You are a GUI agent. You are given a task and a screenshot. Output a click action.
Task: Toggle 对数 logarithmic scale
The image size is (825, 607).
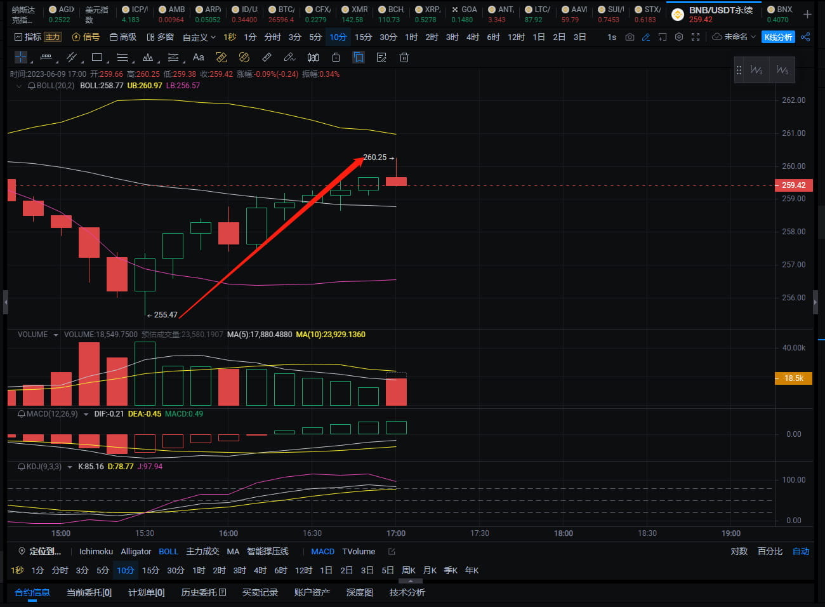coord(739,551)
